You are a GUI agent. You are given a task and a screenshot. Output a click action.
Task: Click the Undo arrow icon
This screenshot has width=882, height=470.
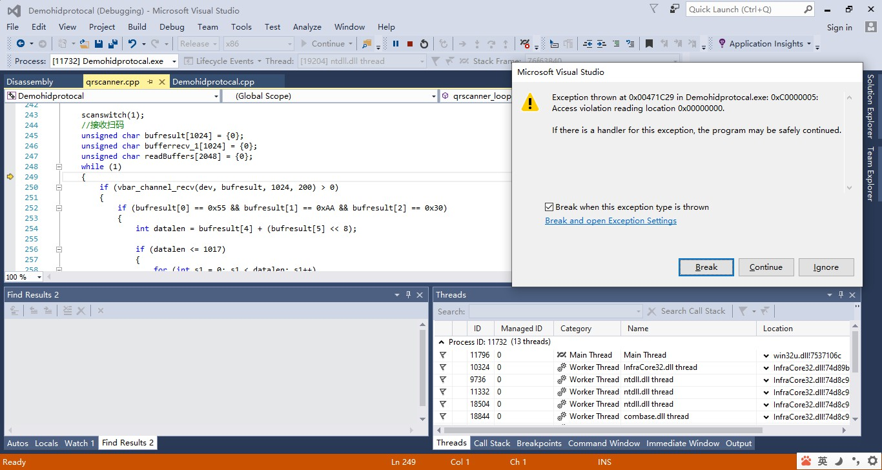[132, 44]
